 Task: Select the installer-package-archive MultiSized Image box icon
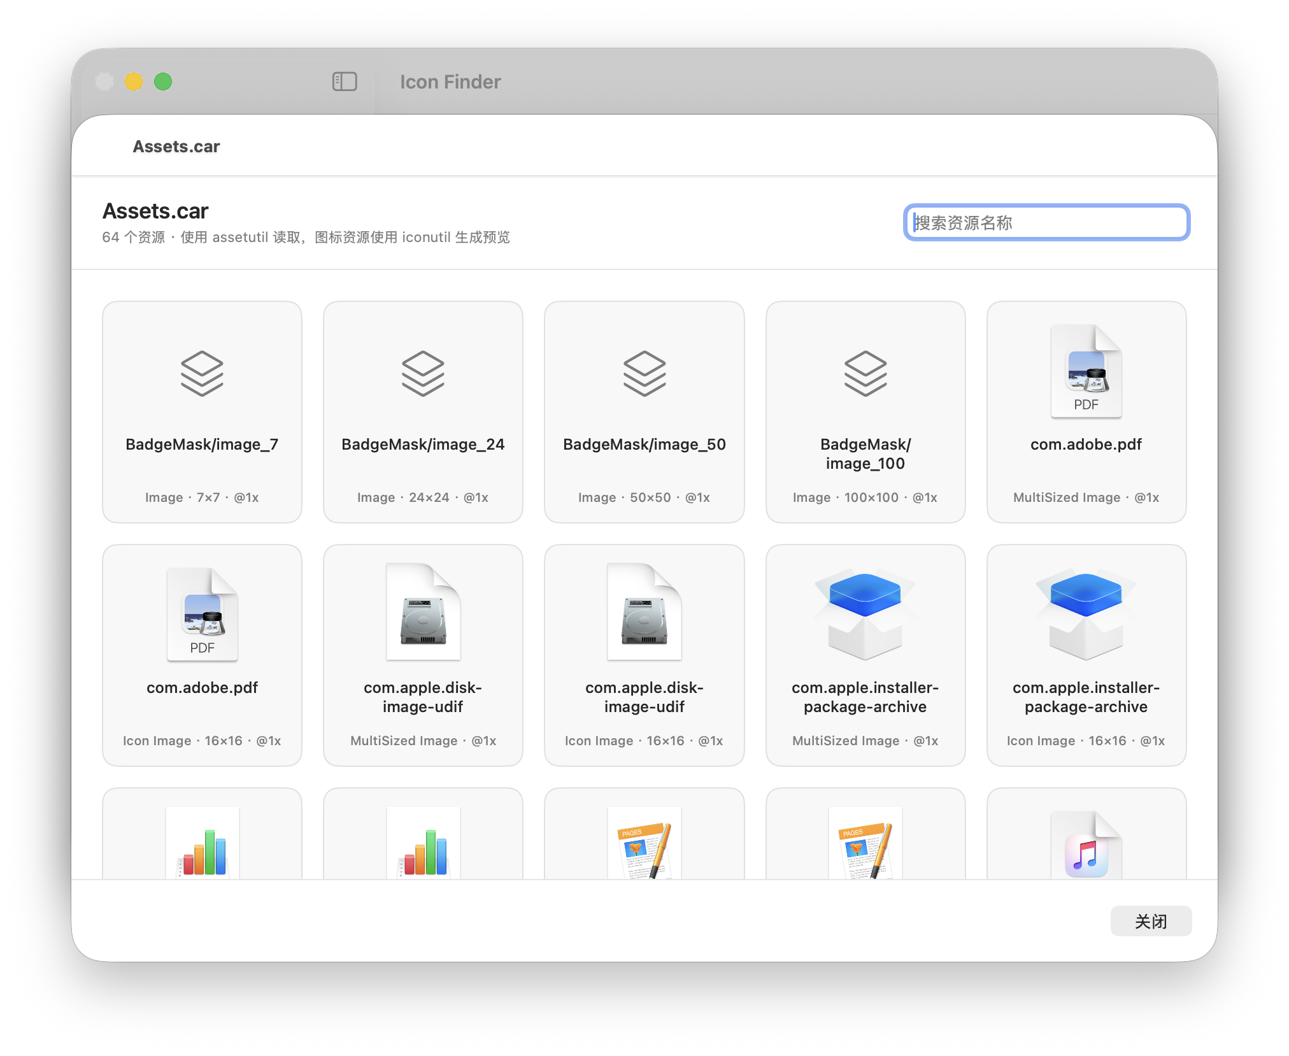865,615
